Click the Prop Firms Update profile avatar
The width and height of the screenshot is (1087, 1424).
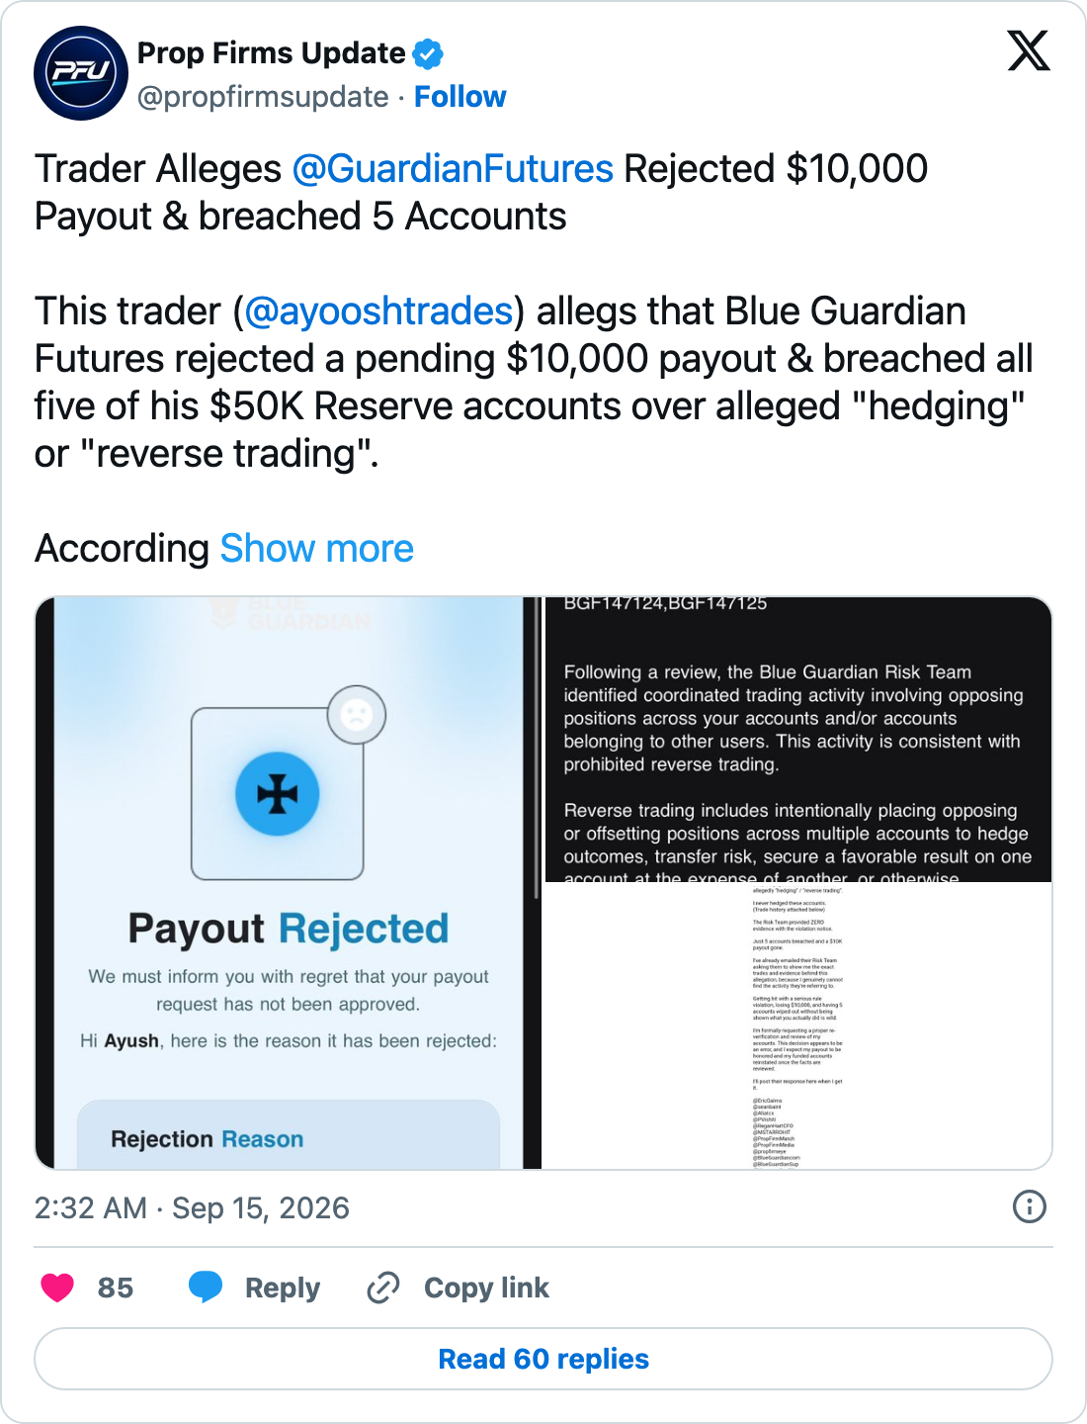(x=81, y=73)
